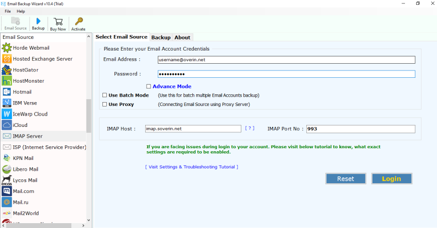
Task: Enable the Advance Mode checkbox
Action: tap(149, 87)
